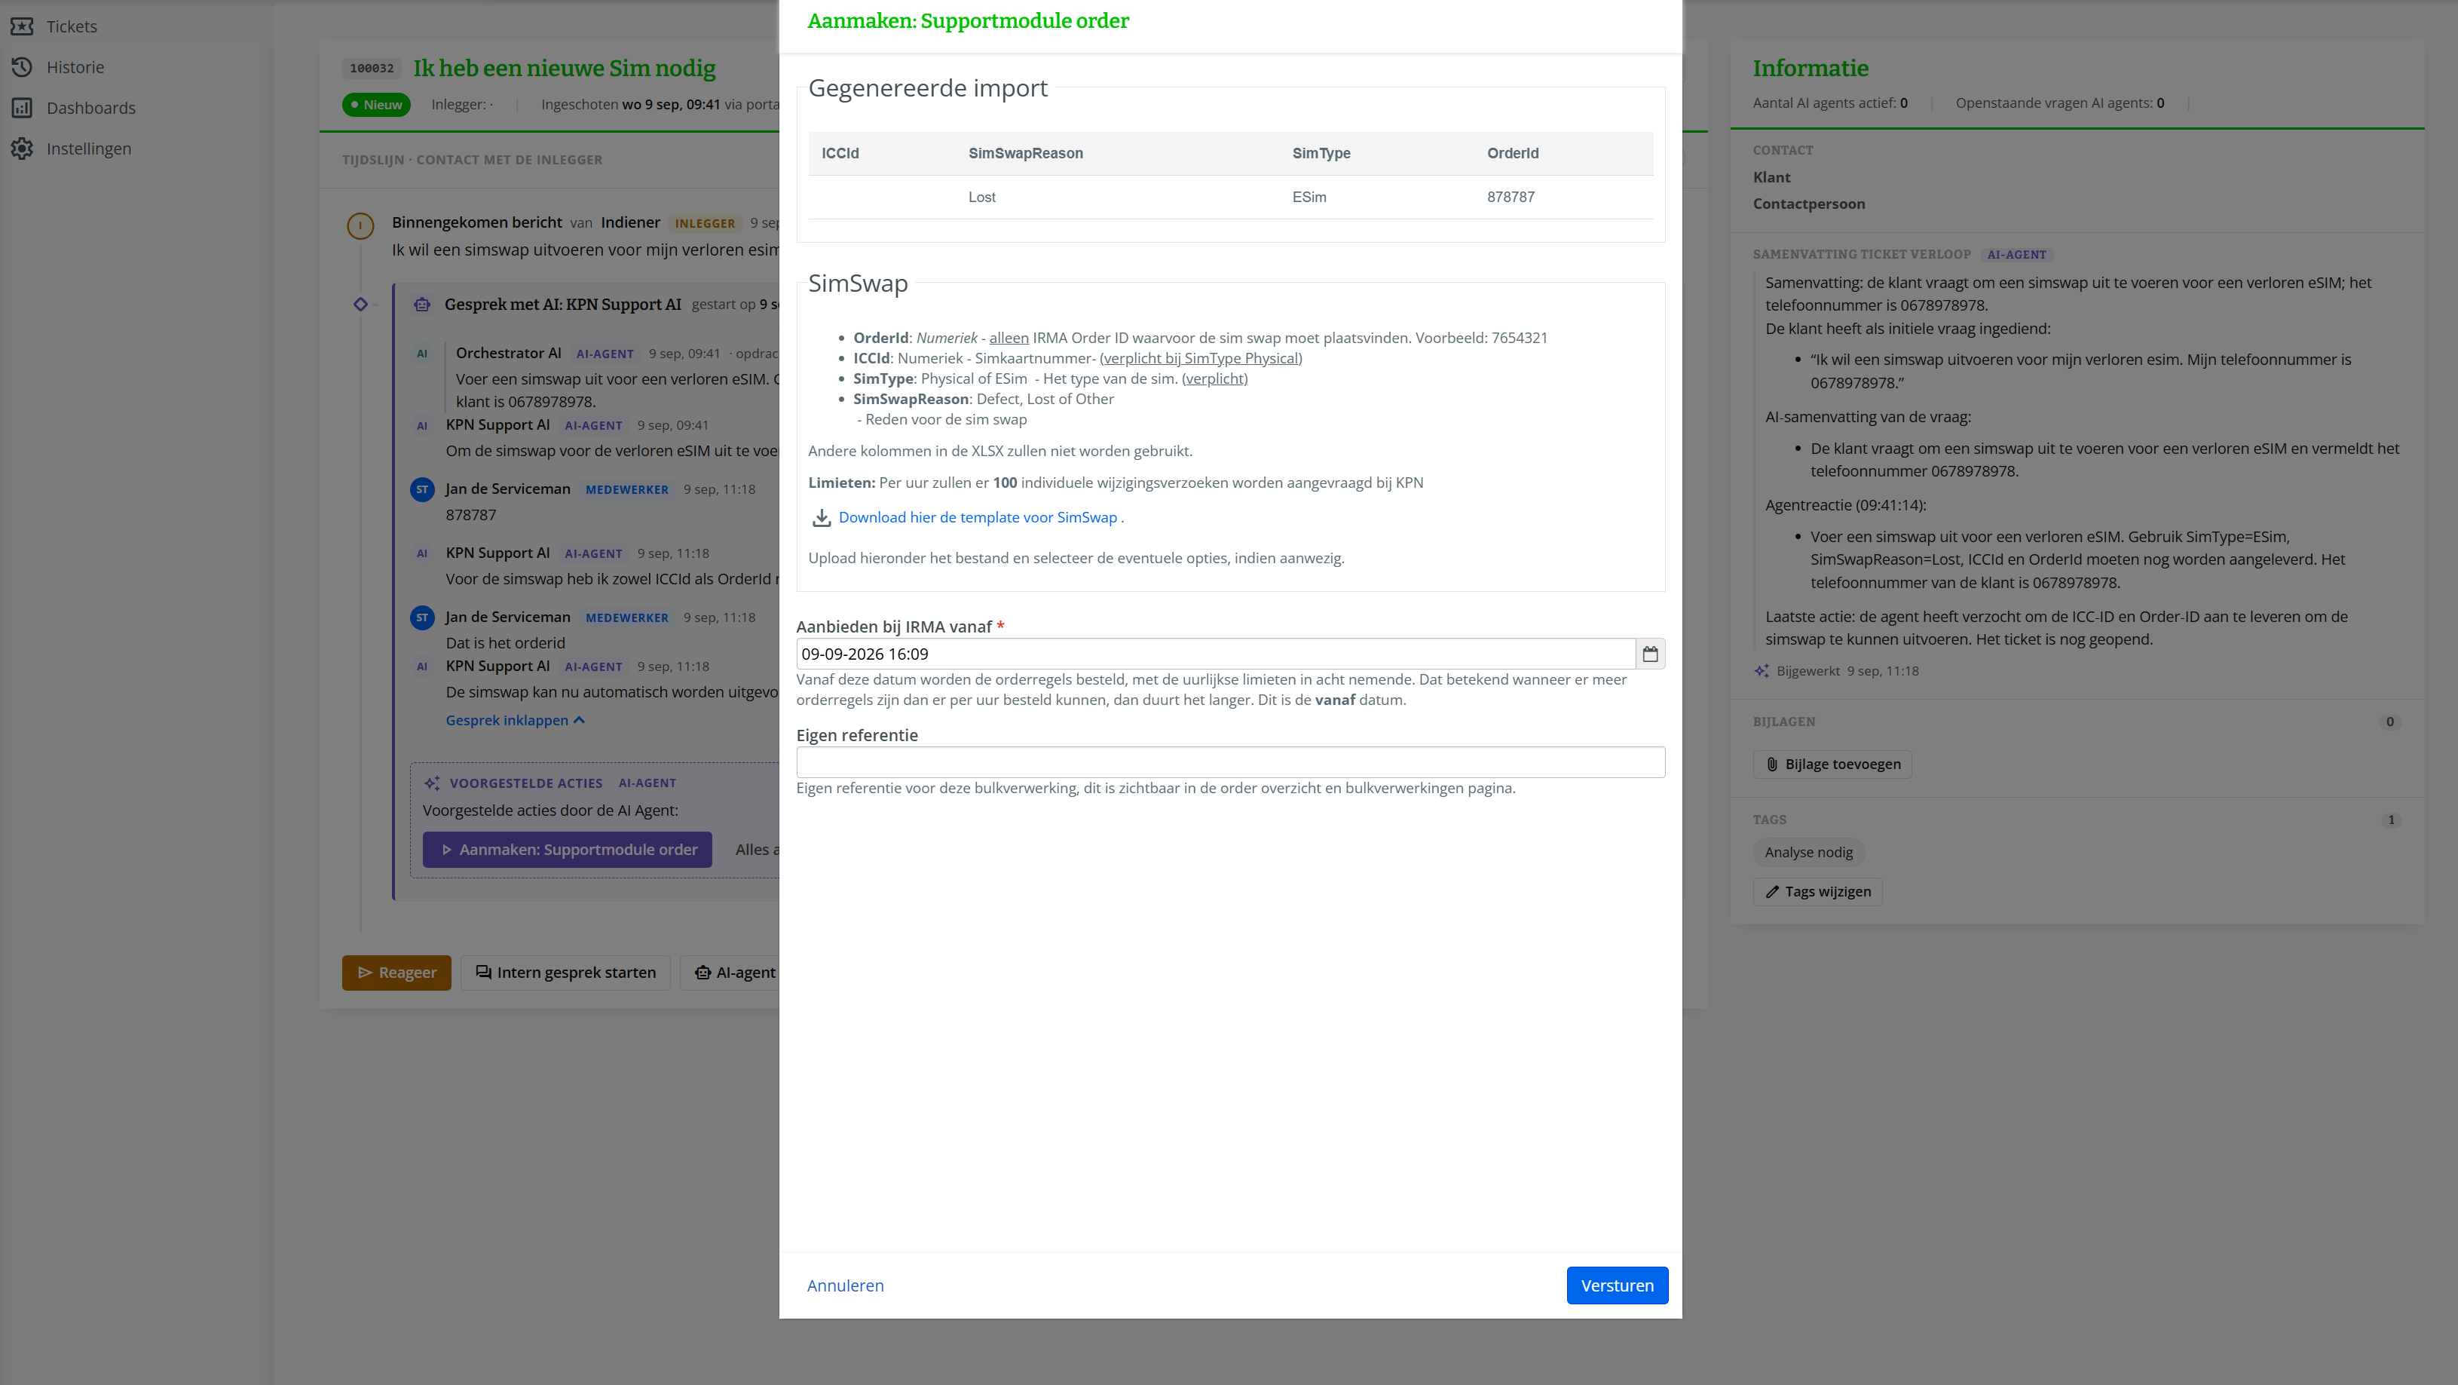Viewport: 2458px width, 1385px height.
Task: Click the diamond timeline marker for AI conversation
Action: click(360, 305)
